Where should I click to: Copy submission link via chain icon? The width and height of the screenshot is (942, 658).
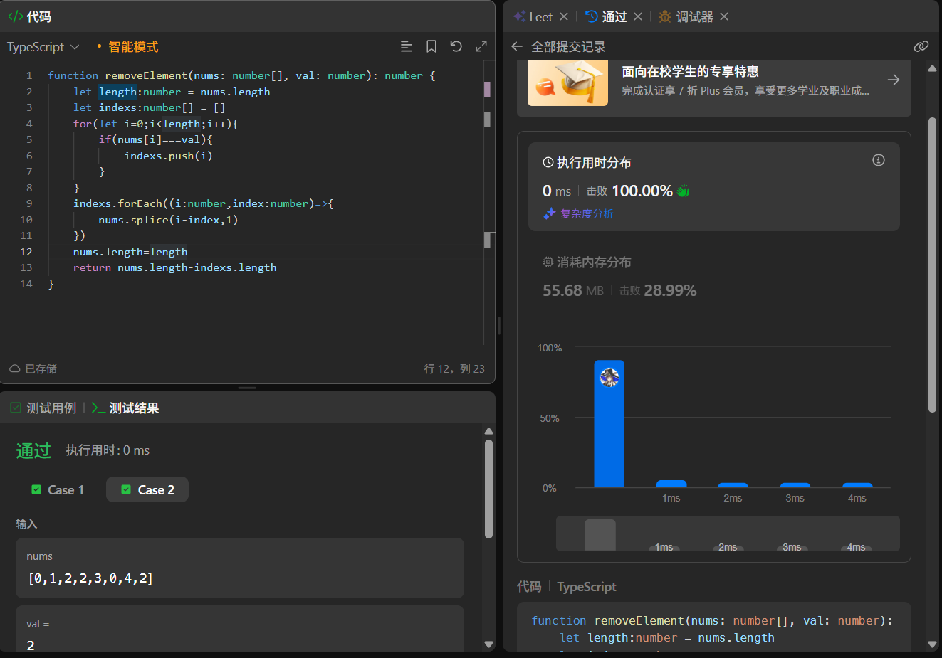pos(921,46)
